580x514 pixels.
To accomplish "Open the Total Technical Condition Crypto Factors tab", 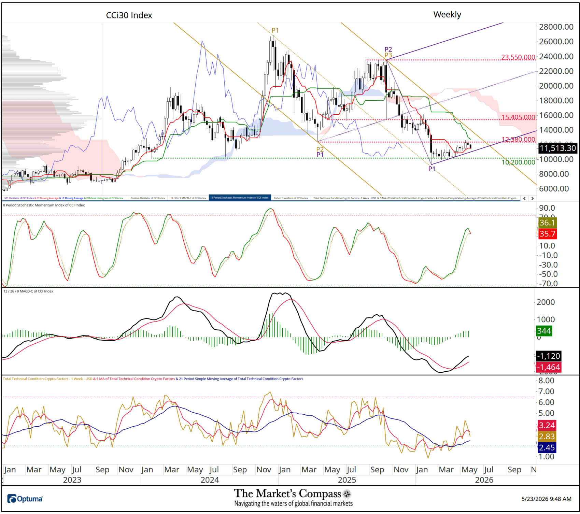I will 415,198.
